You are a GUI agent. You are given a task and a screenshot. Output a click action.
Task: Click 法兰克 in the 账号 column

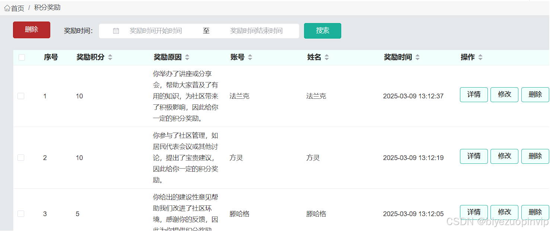[239, 96]
